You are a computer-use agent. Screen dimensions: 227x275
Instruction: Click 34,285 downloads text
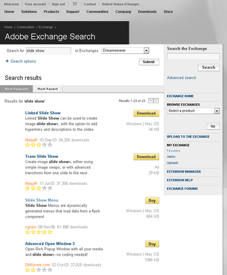tap(74, 140)
